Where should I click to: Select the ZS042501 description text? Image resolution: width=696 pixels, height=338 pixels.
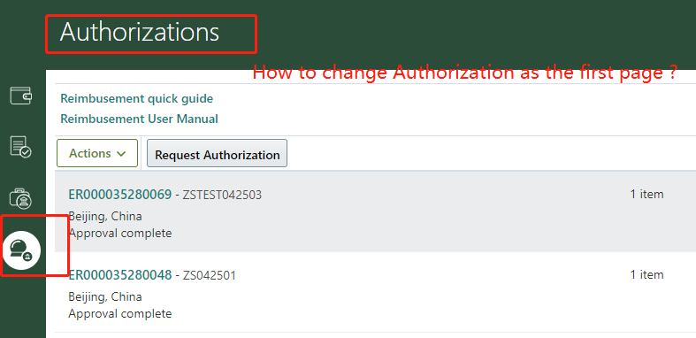coord(209,276)
